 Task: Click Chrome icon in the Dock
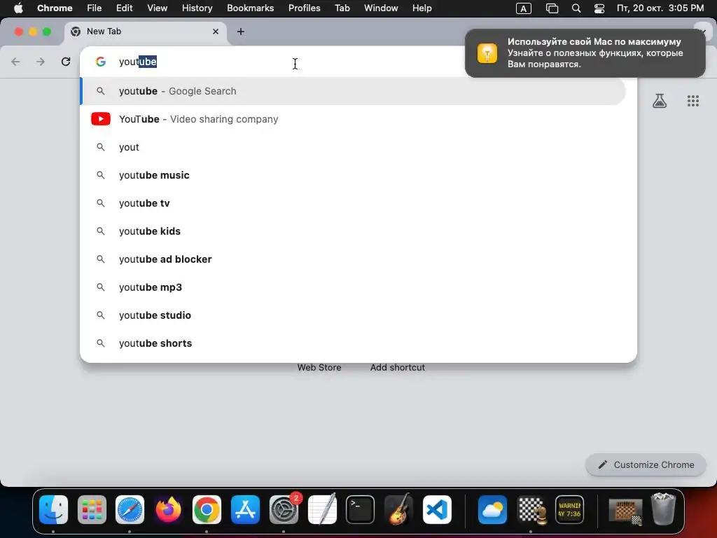[207, 509]
